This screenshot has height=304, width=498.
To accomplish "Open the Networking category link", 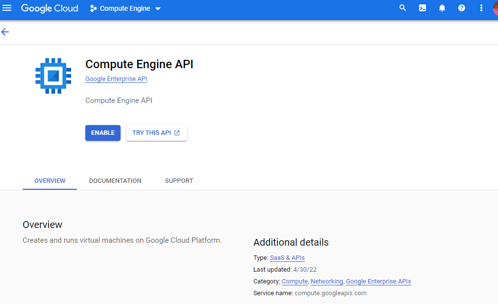I will 327,281.
